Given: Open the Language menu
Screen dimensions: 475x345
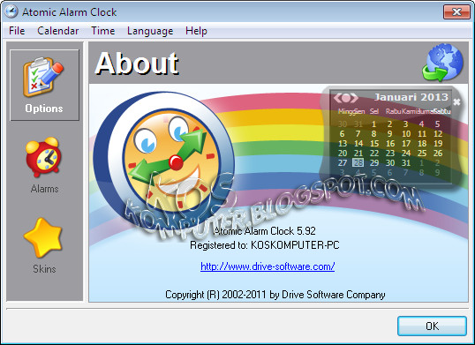Looking at the screenshot, I should tap(150, 31).
